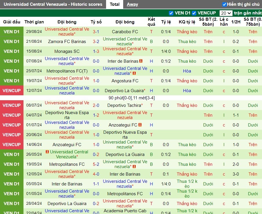Click the date 28/04/24

[34, 204]
